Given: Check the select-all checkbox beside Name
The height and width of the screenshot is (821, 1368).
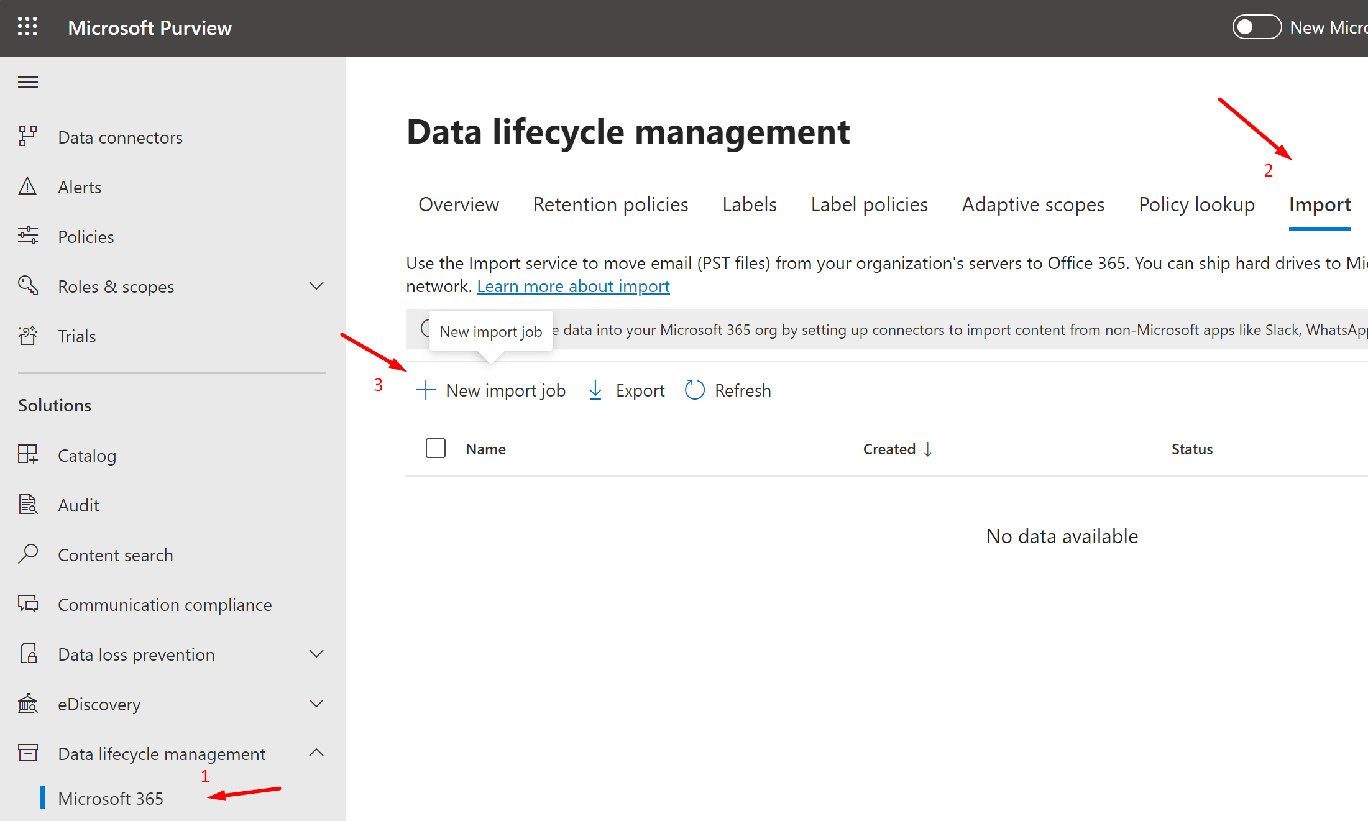Looking at the screenshot, I should [x=435, y=448].
